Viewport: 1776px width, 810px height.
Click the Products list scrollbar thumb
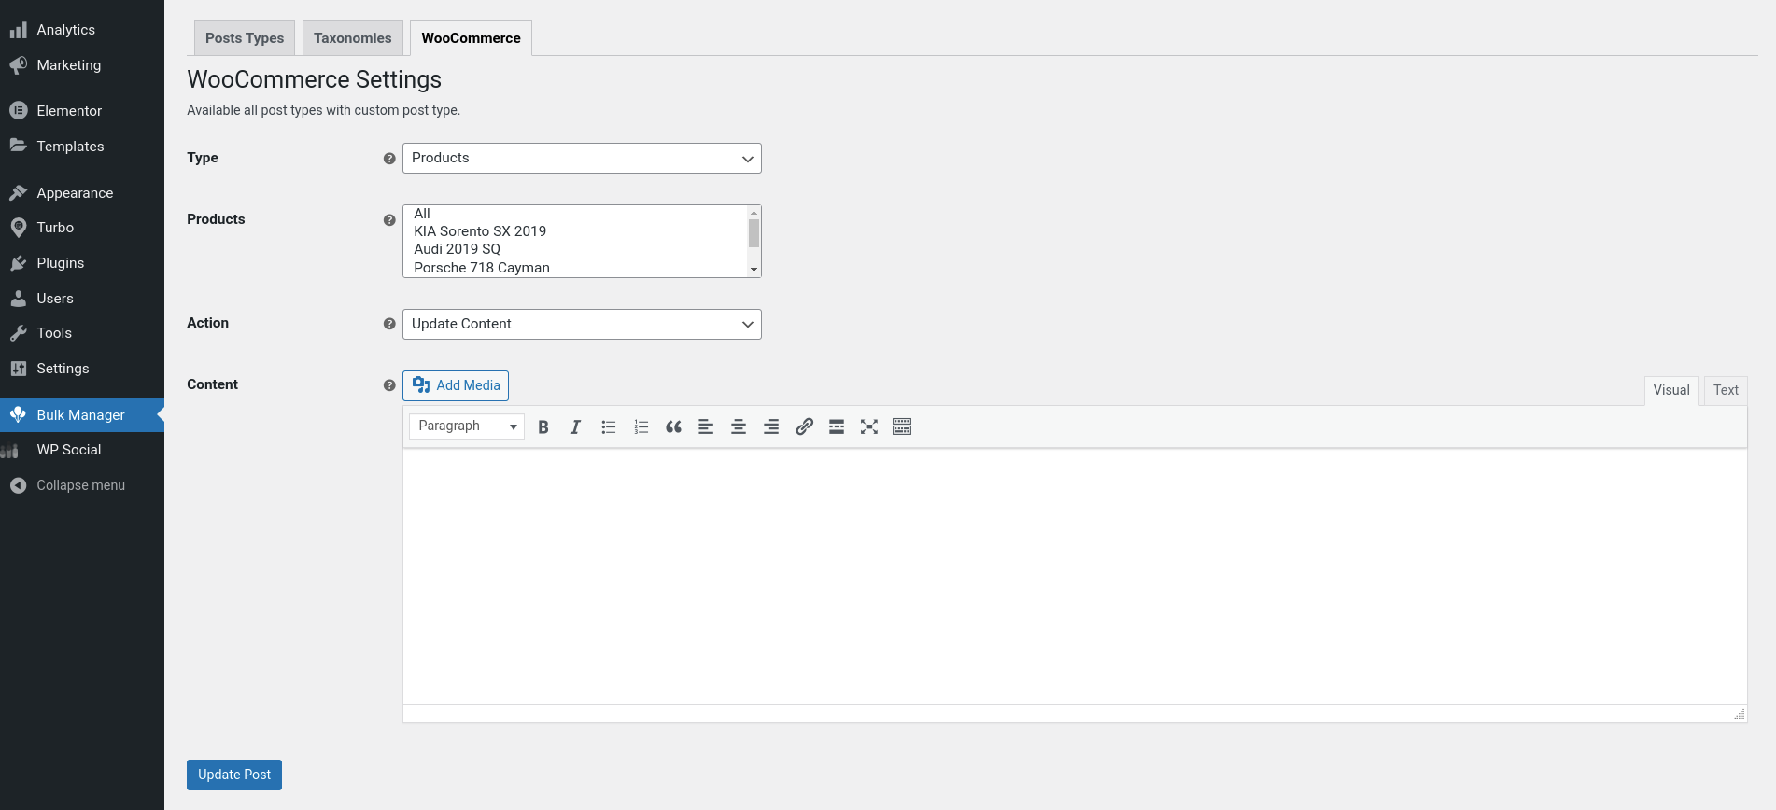pos(754,233)
